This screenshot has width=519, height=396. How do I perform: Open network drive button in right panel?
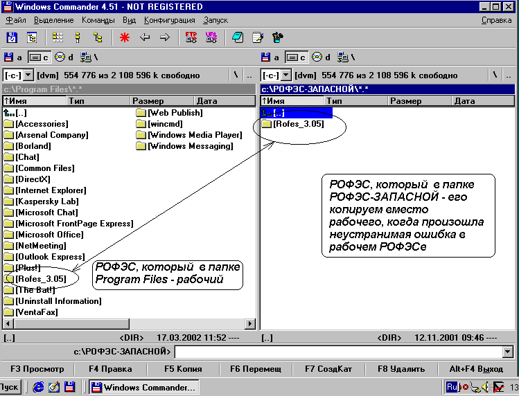(x=346, y=57)
